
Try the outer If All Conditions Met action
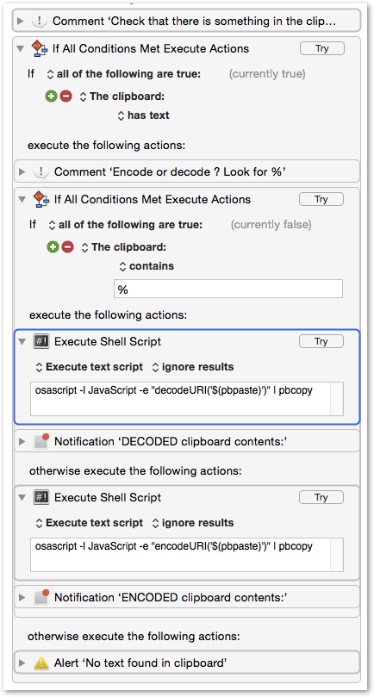[x=322, y=48]
